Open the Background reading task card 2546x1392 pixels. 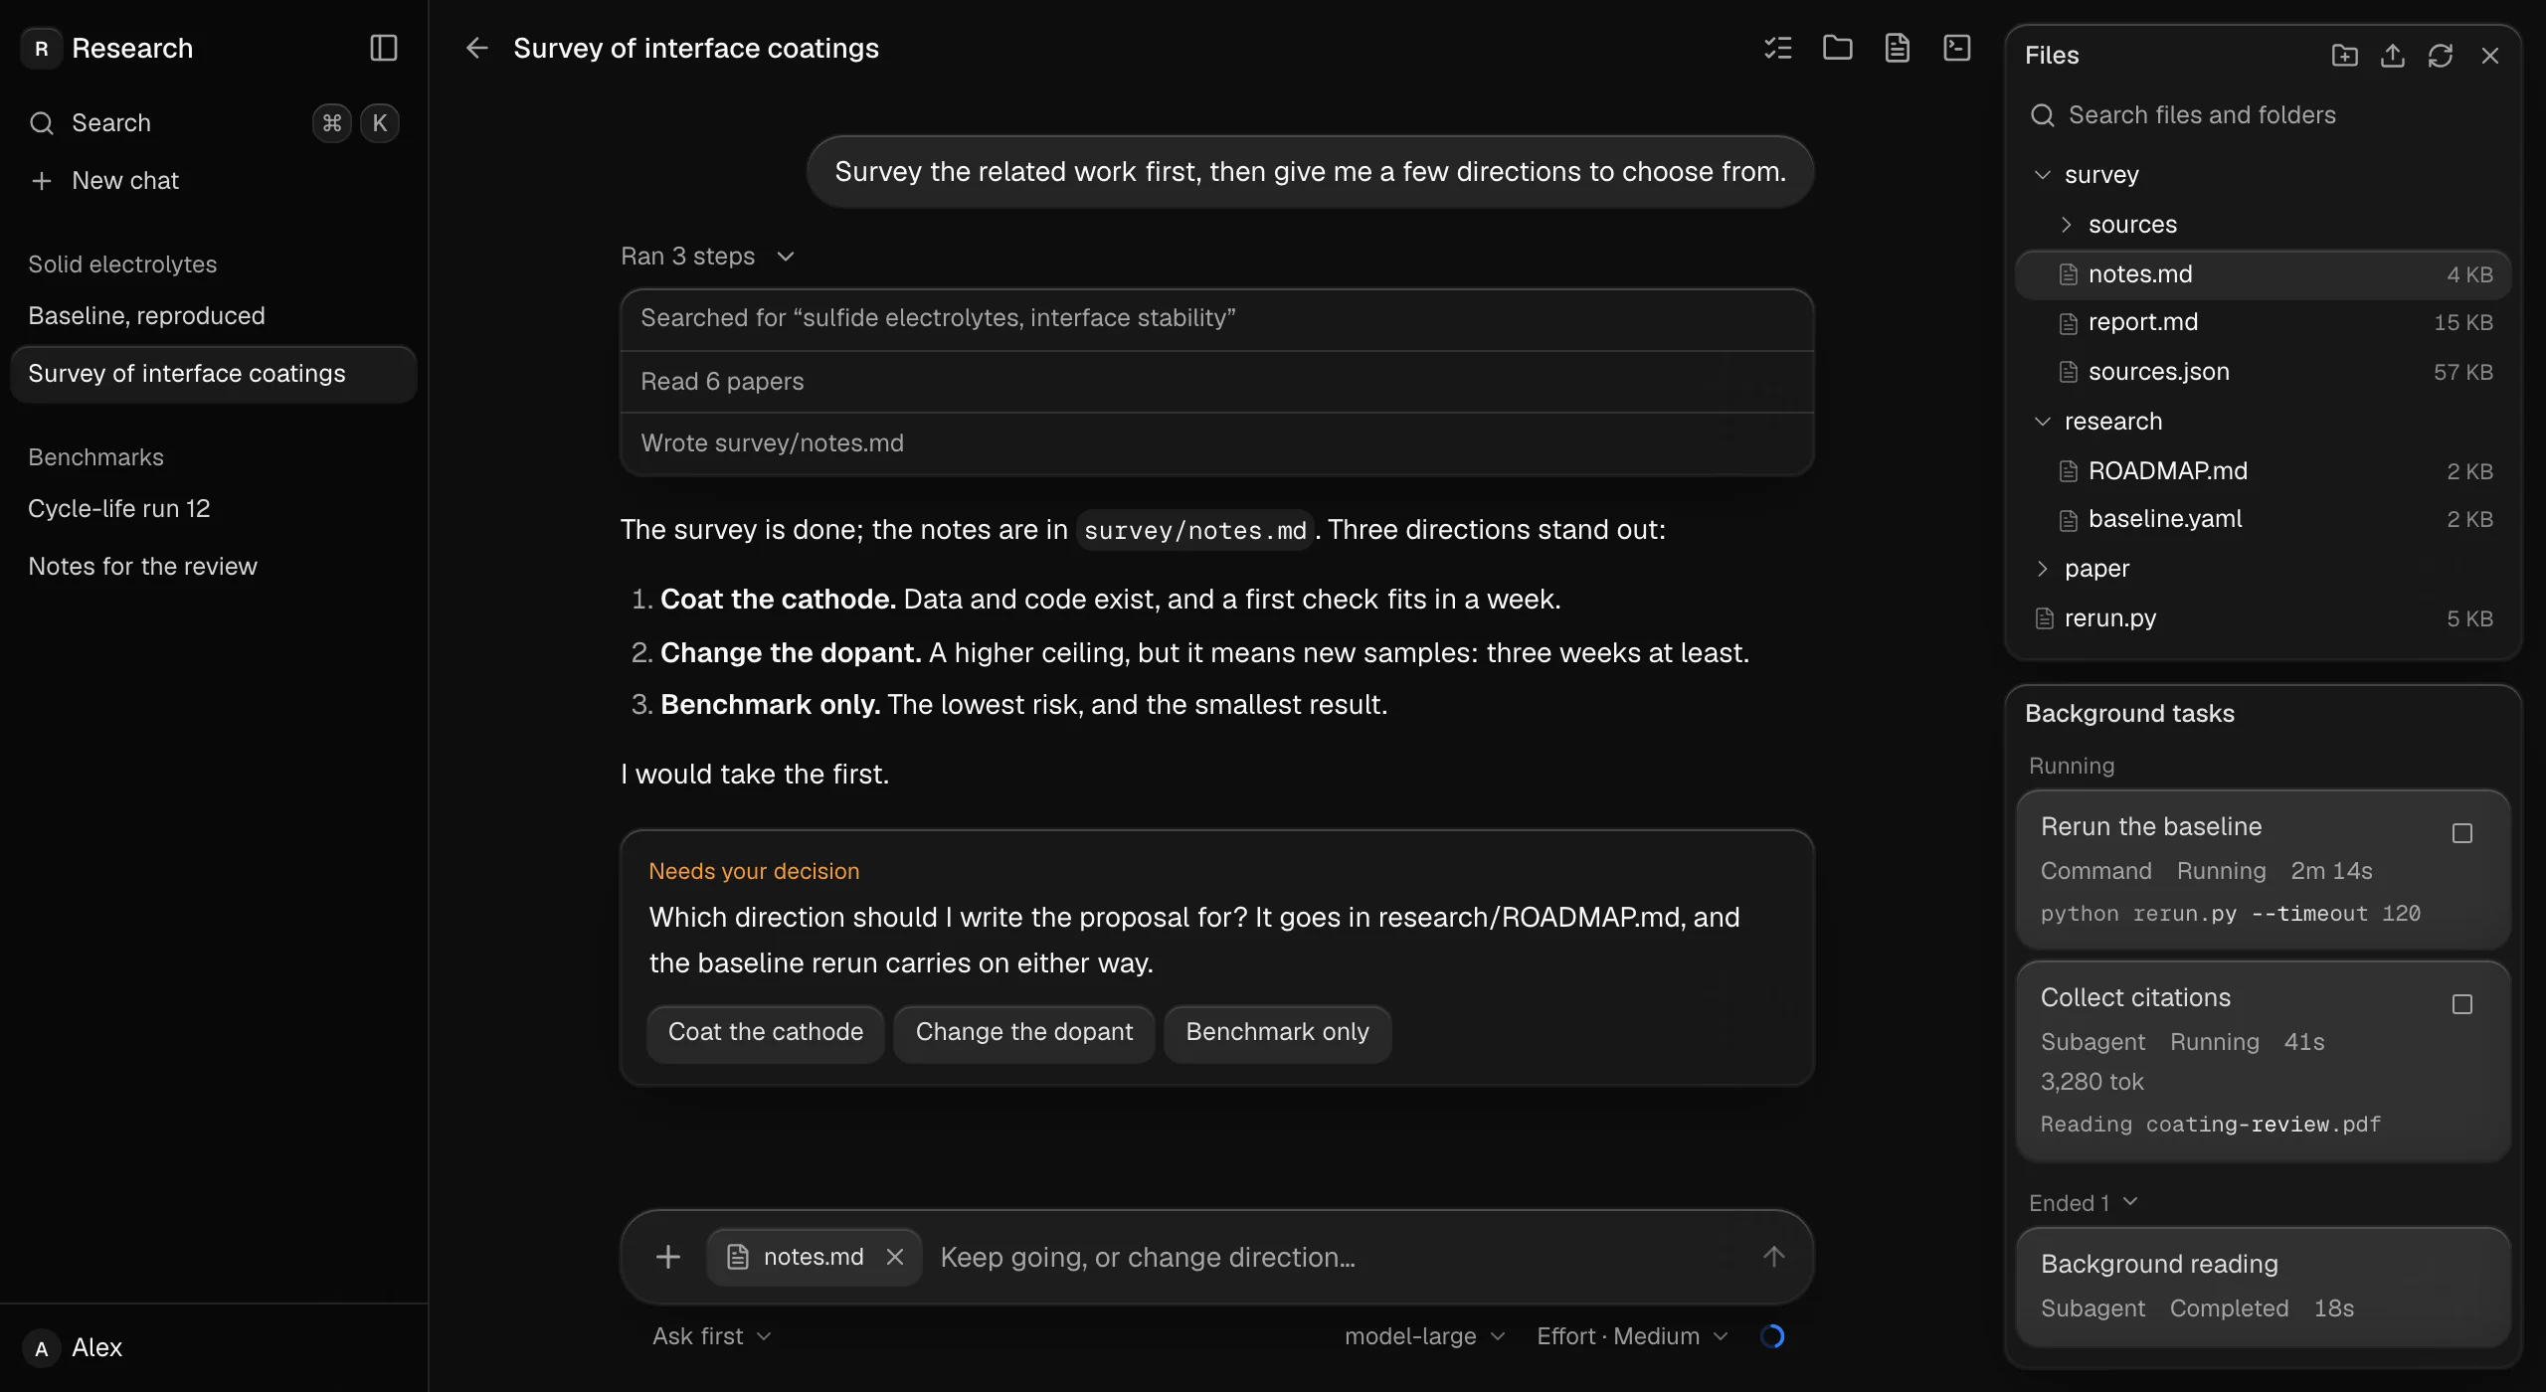point(2264,1287)
